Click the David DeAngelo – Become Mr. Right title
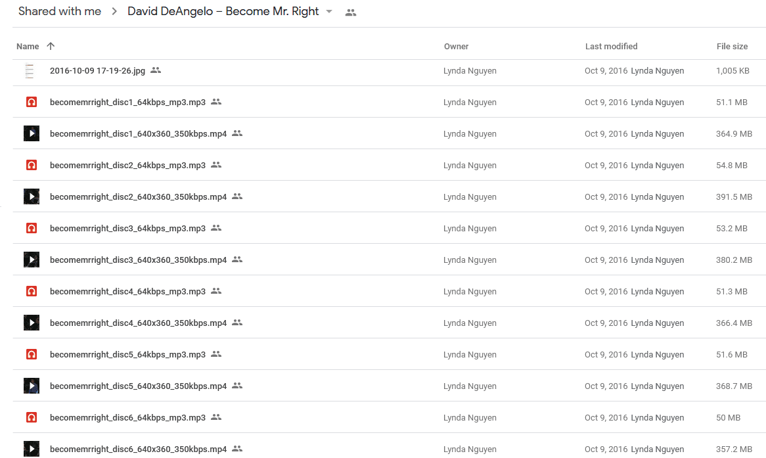This screenshot has height=458, width=766. point(223,11)
